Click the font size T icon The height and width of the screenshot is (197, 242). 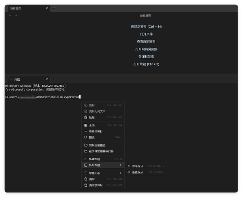(x=86, y=173)
